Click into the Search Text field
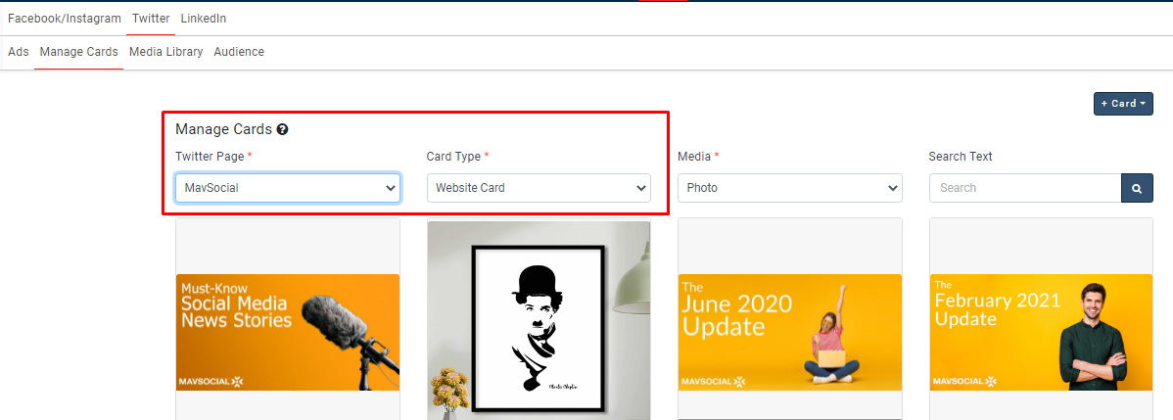This screenshot has width=1173, height=420. [x=1024, y=188]
